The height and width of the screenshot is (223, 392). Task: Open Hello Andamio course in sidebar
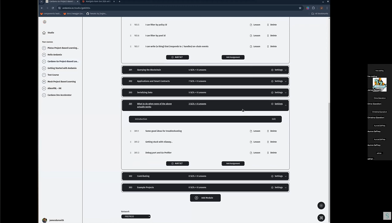coord(55,55)
